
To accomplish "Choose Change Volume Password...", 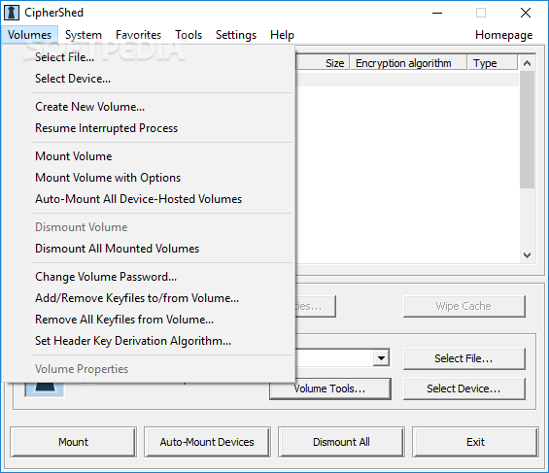I will pyautogui.click(x=148, y=277).
